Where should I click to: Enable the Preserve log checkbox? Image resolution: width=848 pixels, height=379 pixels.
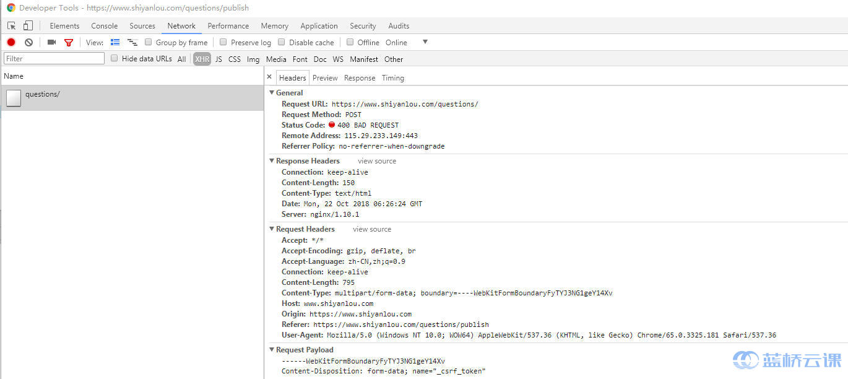223,42
